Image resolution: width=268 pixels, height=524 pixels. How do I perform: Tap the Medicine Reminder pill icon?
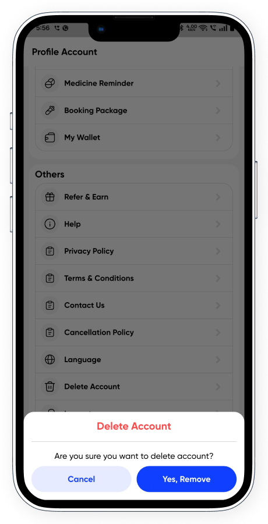(x=50, y=83)
